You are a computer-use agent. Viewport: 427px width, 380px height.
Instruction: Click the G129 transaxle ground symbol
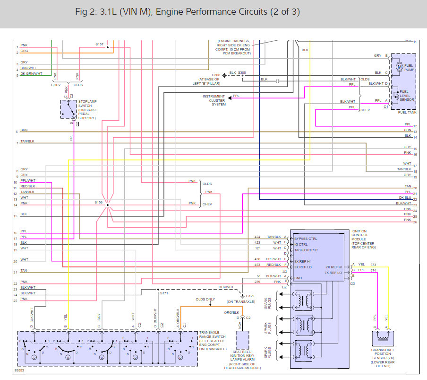[x=242, y=296]
